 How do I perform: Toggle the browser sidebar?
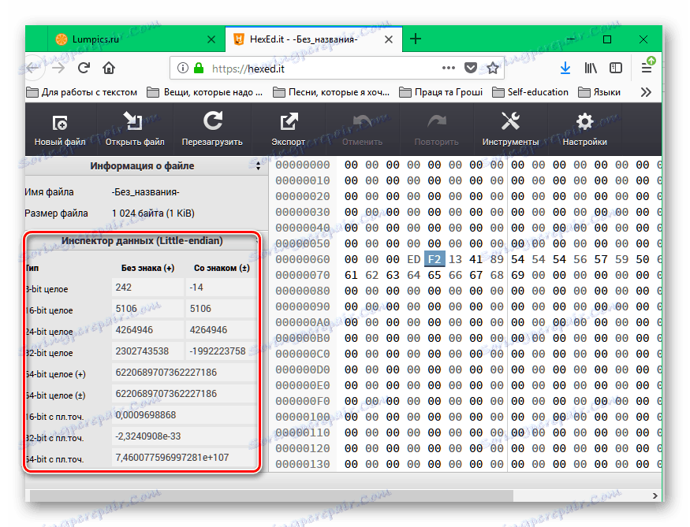(616, 68)
